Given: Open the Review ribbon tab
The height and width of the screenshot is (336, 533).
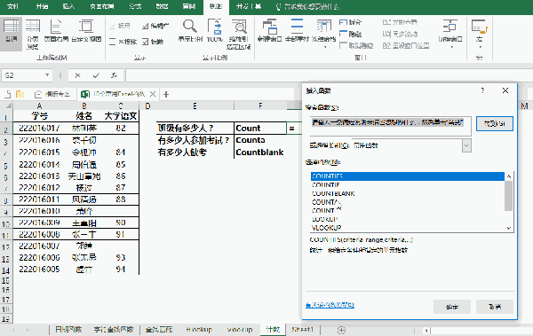Looking at the screenshot, I should tap(188, 6).
